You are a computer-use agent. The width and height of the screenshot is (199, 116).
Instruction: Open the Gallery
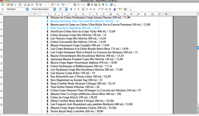[x=96, y=5]
